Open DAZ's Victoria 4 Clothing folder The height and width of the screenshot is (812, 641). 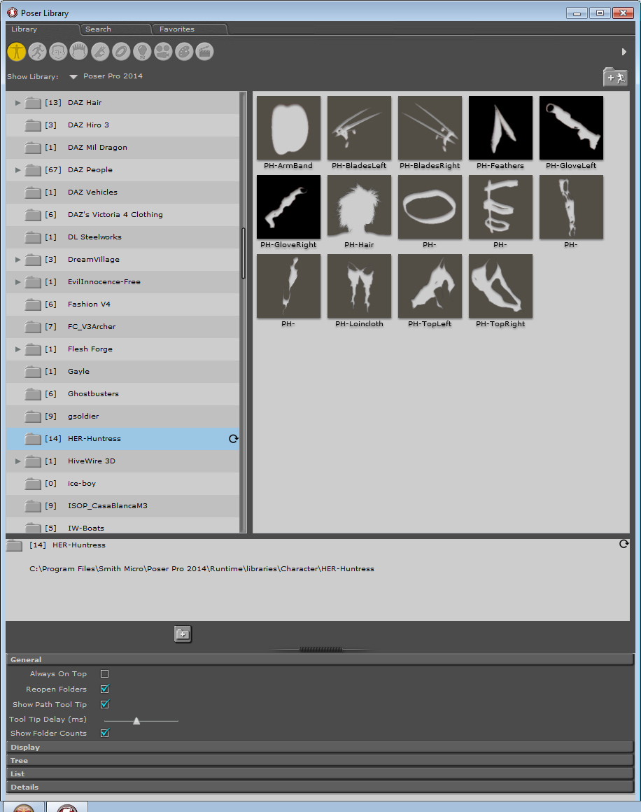(122, 214)
